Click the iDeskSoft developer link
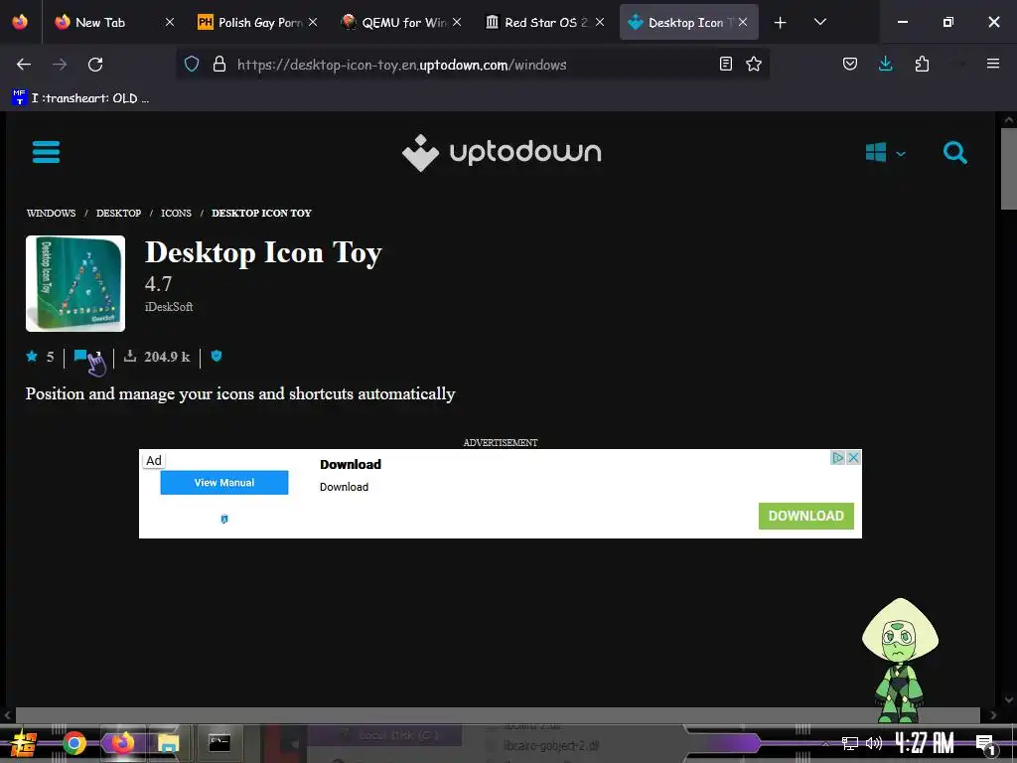Viewport: 1017px width, 763px height. tap(169, 307)
